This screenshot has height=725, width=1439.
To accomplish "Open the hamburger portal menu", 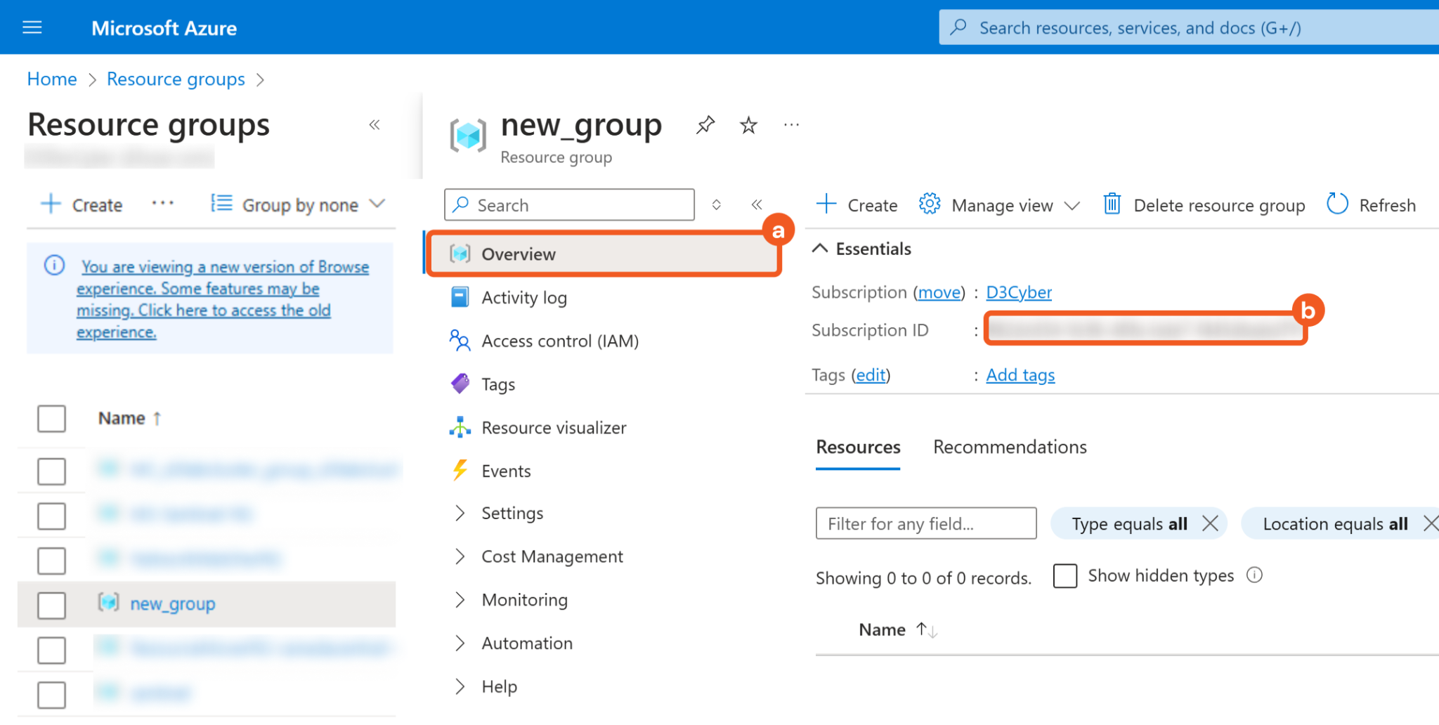I will point(32,27).
